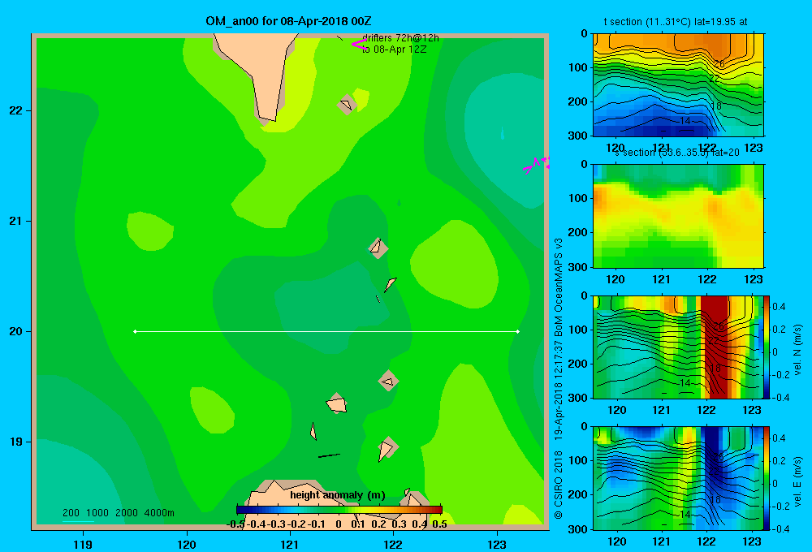Click the "26" contour label in the temperature section

coord(719,64)
